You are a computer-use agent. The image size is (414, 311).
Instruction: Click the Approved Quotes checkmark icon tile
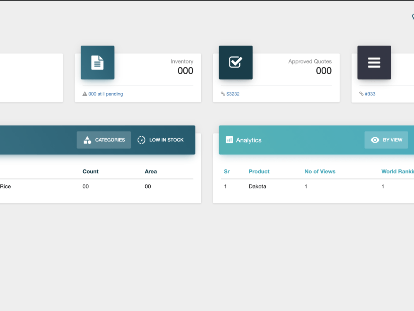pyautogui.click(x=236, y=63)
